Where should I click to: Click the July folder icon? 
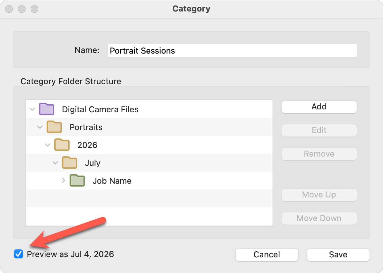[x=70, y=163]
